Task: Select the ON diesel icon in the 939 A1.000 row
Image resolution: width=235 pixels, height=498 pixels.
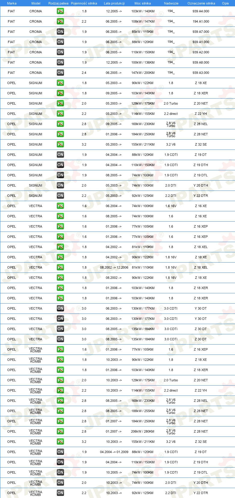Action: tap(60, 42)
